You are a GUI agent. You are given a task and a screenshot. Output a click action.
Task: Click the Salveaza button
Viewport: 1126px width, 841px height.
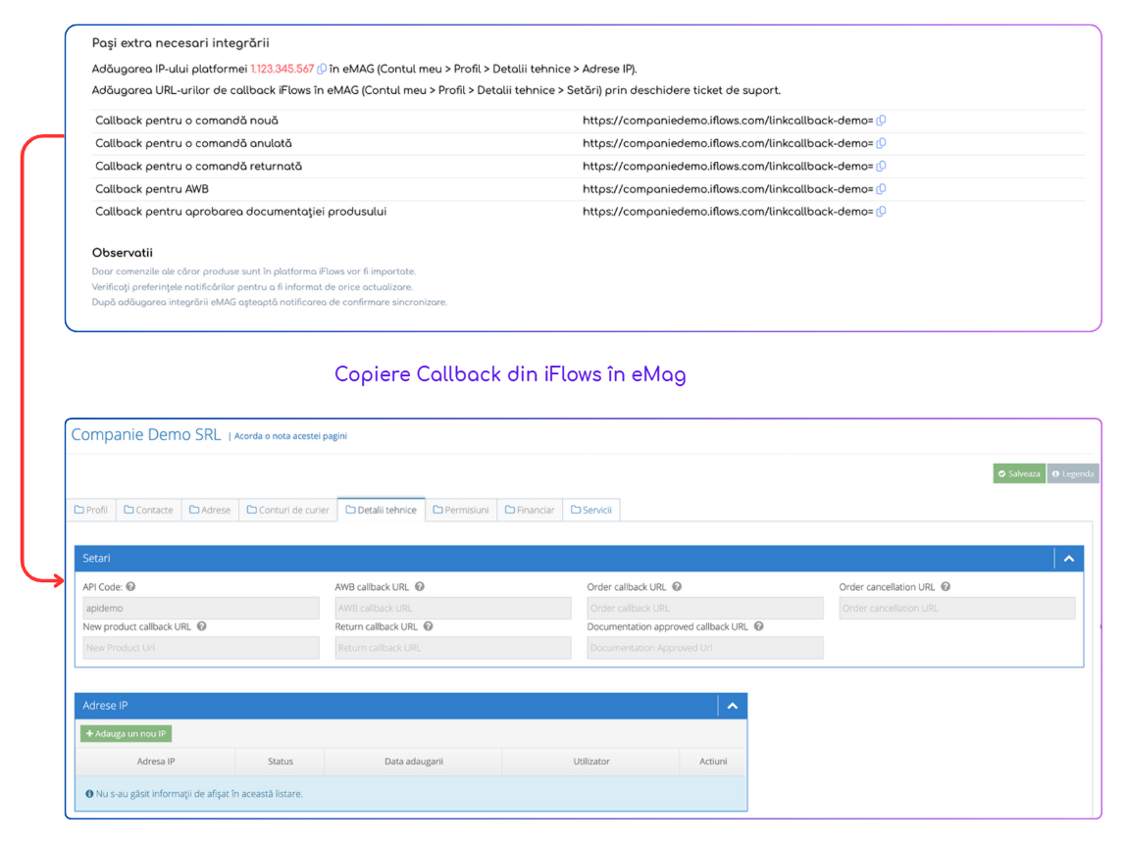click(x=1019, y=473)
